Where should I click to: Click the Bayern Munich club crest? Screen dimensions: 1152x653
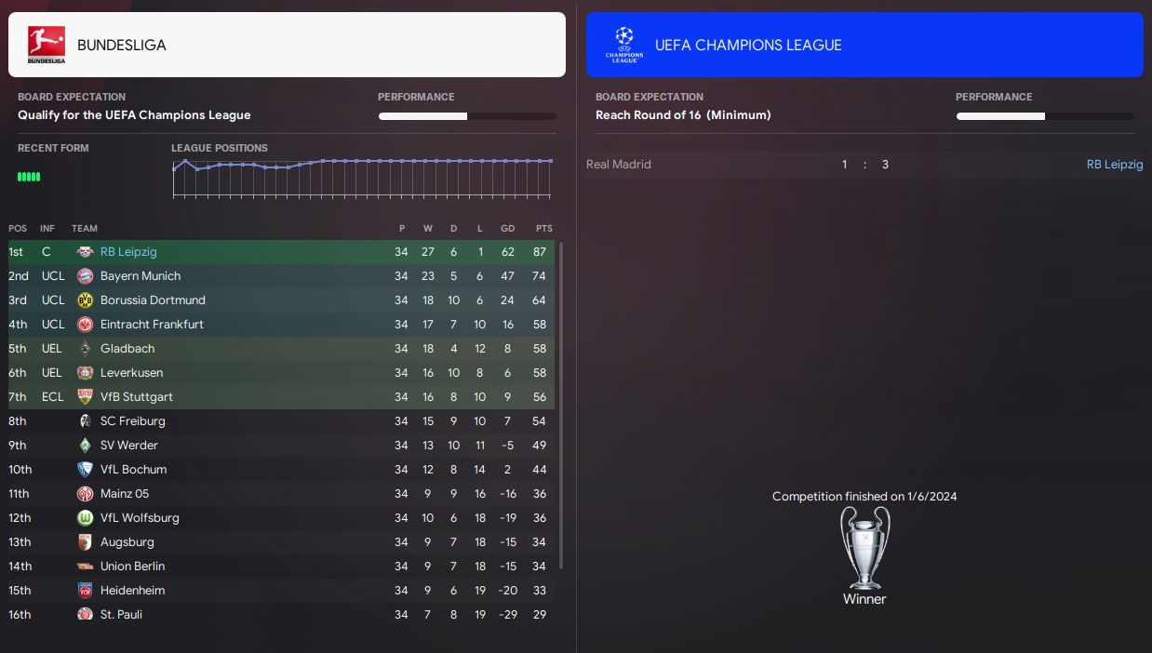click(85, 276)
